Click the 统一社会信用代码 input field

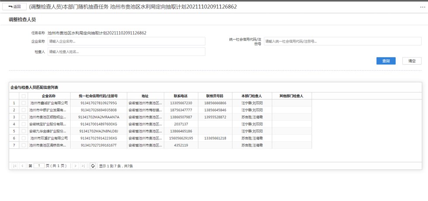tap(342, 41)
